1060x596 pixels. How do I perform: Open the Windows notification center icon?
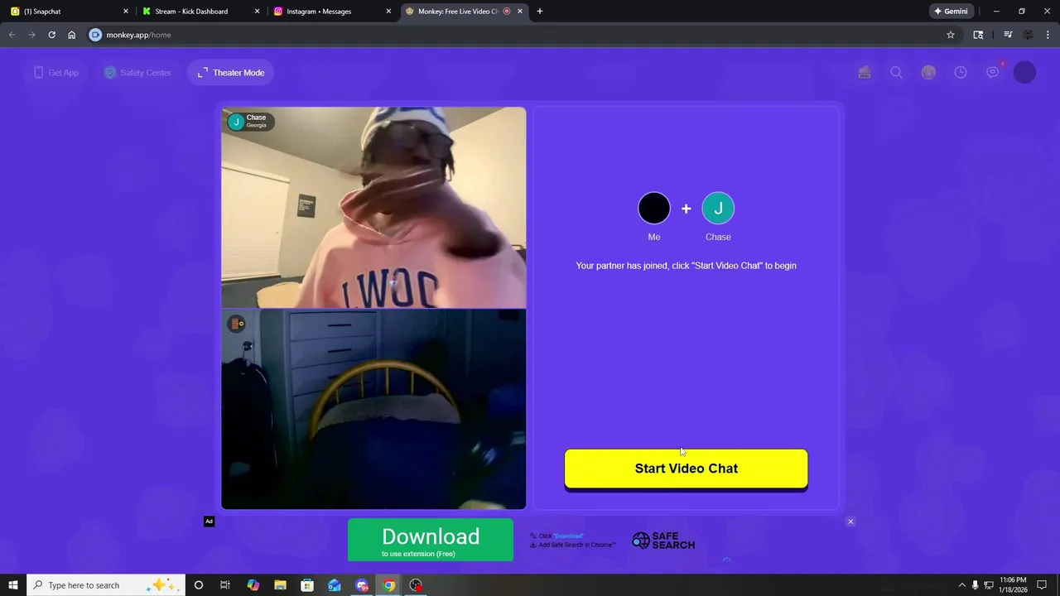(x=1043, y=585)
